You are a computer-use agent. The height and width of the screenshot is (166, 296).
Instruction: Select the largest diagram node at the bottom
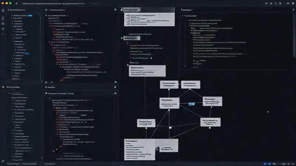point(140,150)
